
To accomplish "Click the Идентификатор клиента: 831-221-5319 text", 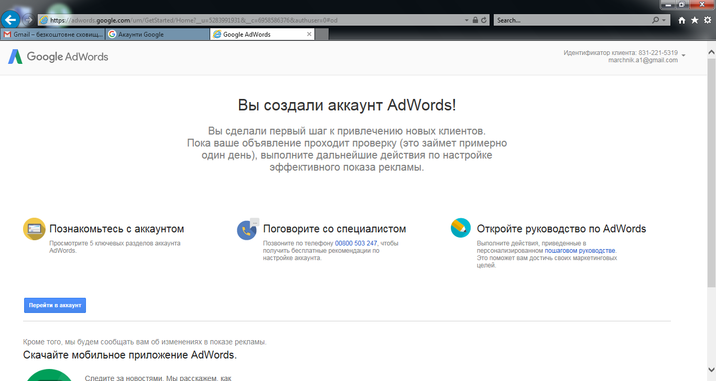I will click(x=621, y=53).
